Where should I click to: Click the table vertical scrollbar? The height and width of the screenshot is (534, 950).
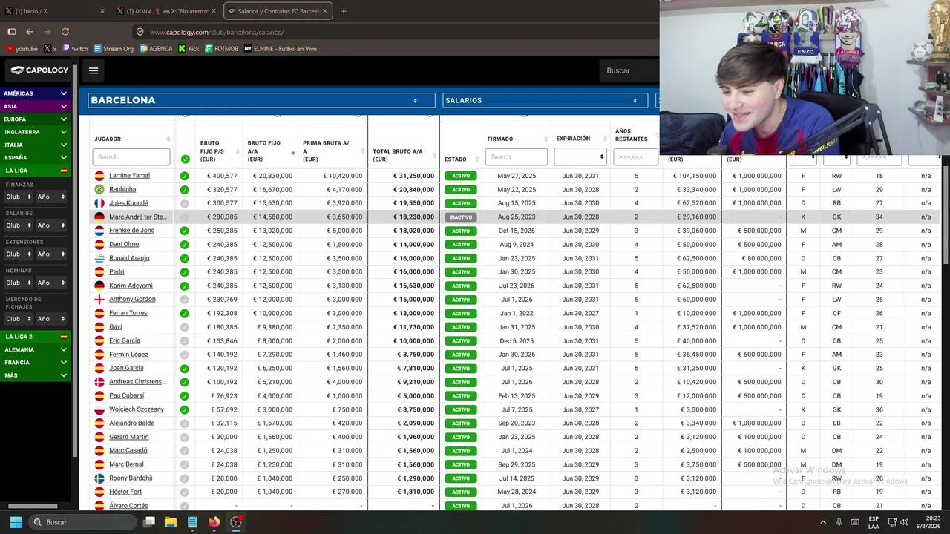pos(945,215)
